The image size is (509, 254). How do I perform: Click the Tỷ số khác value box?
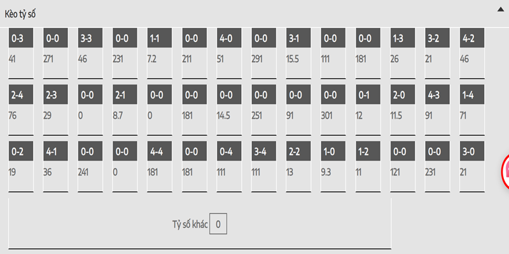coord(218,224)
